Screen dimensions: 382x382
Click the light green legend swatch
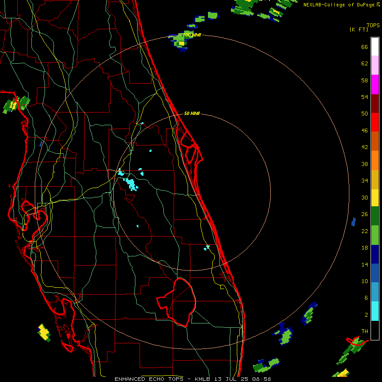pyautogui.click(x=375, y=235)
